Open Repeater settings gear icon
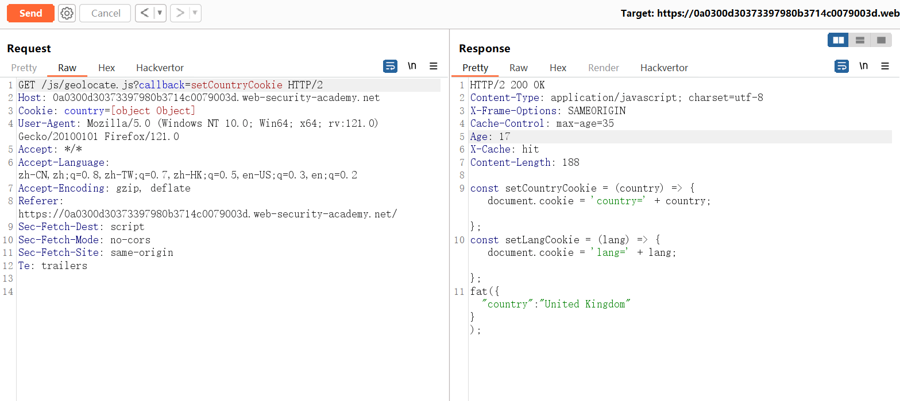 coord(67,13)
